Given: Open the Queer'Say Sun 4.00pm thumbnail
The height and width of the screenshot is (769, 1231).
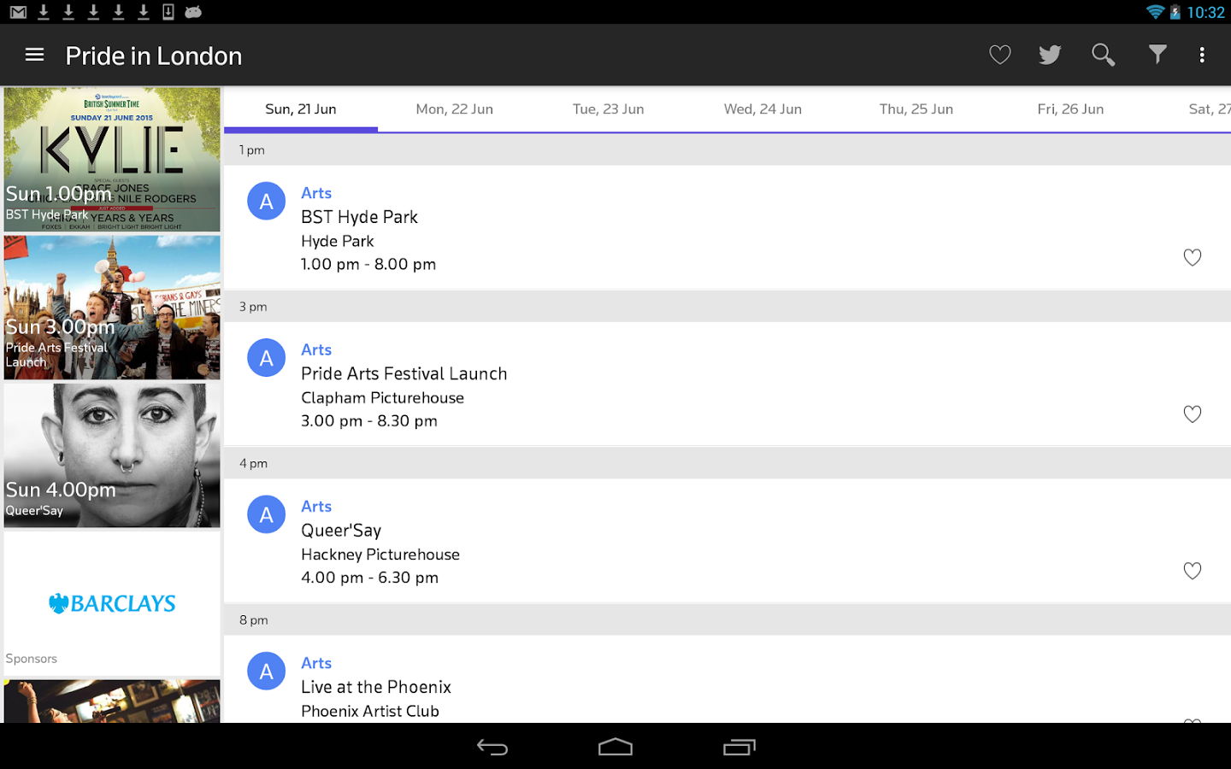Looking at the screenshot, I should (x=112, y=455).
